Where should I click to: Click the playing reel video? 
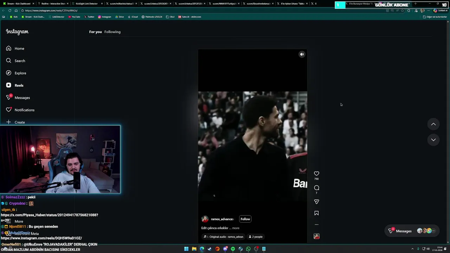(252, 146)
